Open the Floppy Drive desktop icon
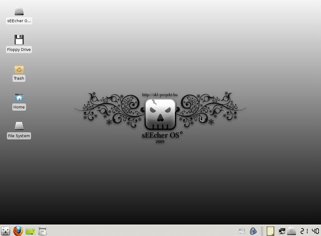 click(19, 39)
